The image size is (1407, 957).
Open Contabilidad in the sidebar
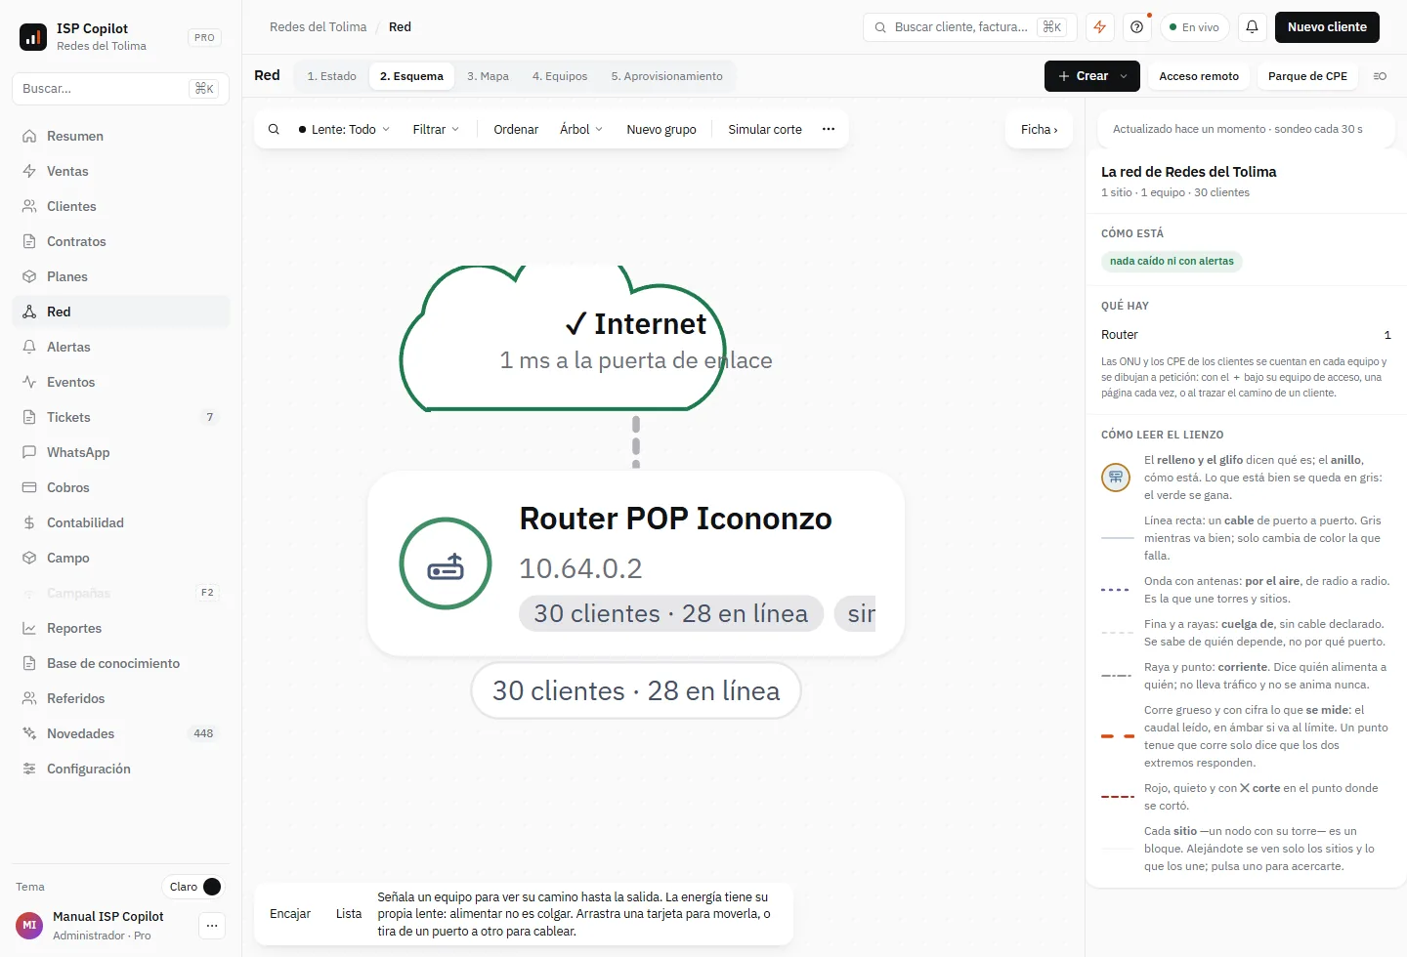(121, 522)
